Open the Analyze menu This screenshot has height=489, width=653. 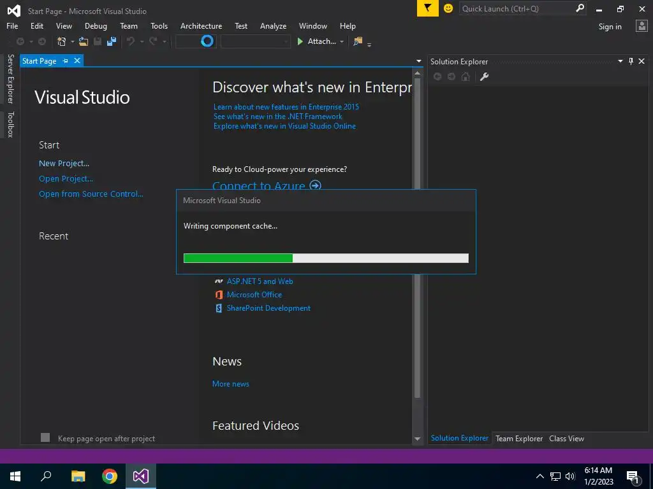[273, 25]
